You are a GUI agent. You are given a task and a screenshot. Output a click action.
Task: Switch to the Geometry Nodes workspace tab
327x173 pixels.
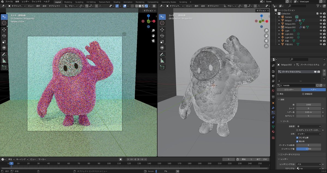[x=169, y=2]
